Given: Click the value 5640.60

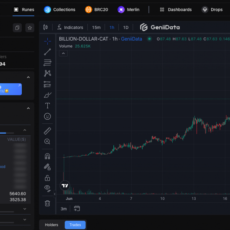Looking at the screenshot, I should point(18,194).
